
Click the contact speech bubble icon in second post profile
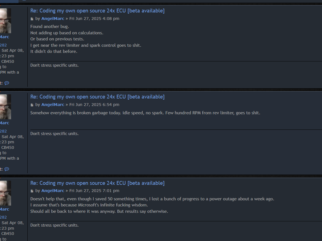[7, 169]
